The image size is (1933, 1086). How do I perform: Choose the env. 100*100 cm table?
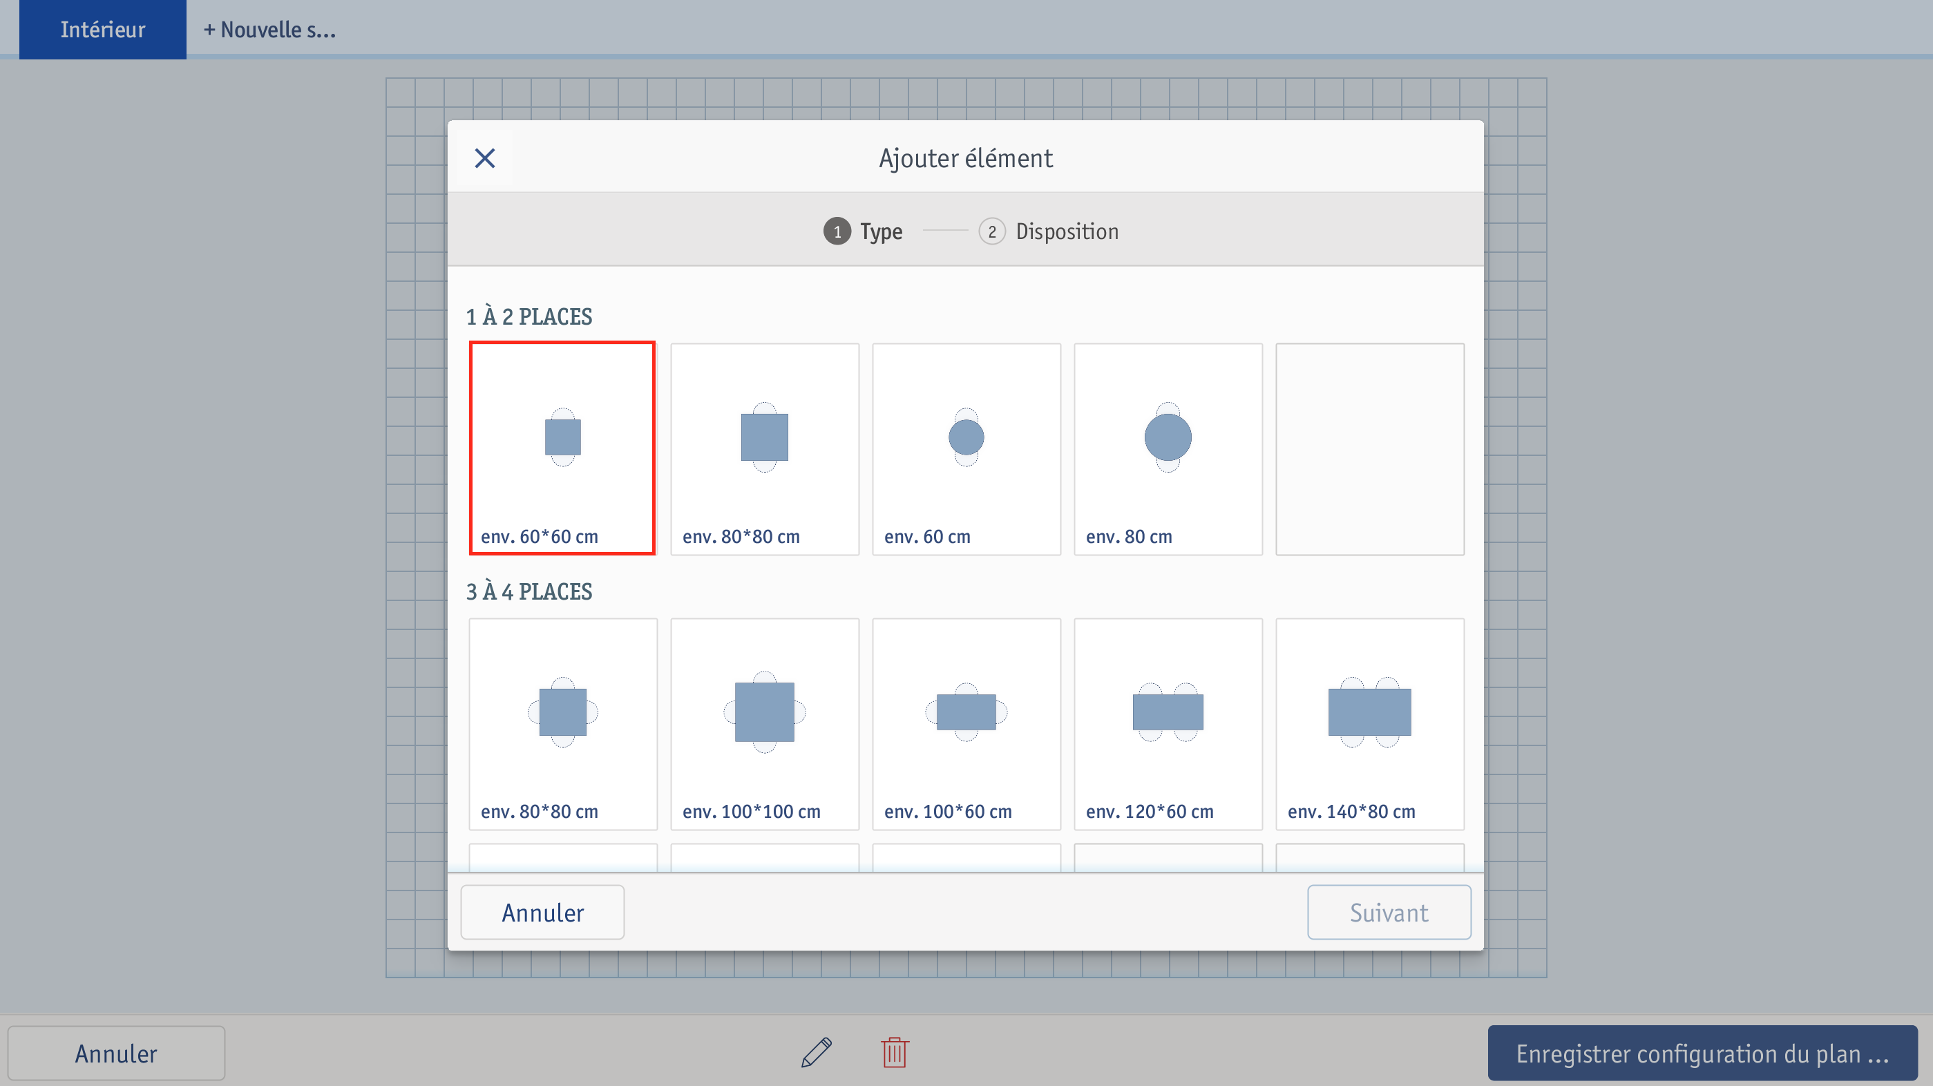tap(765, 724)
